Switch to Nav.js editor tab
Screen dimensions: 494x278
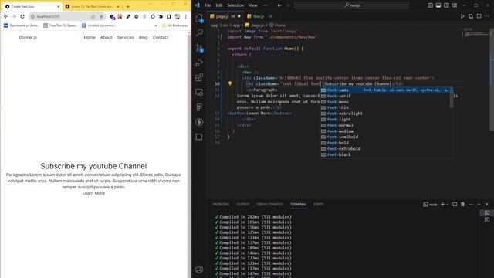coord(259,16)
